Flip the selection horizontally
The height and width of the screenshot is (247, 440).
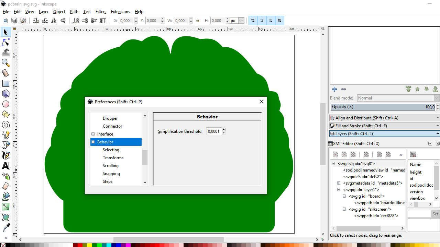pos(54,20)
